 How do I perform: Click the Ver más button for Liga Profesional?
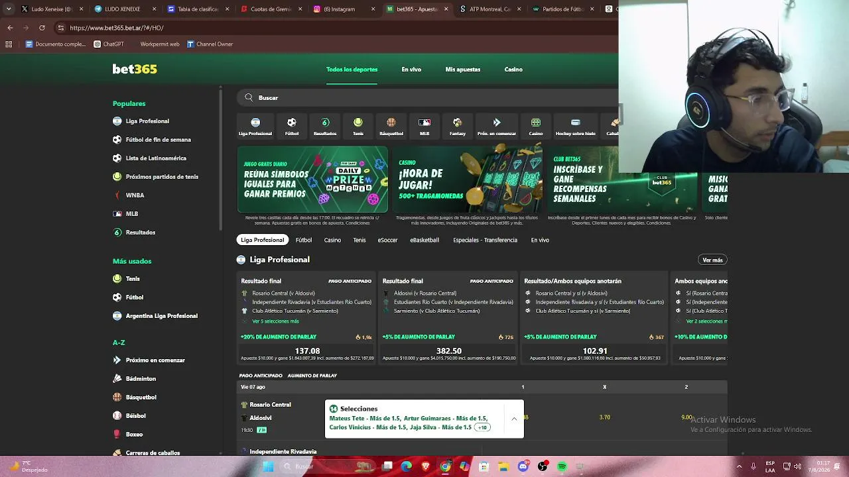[712, 260]
